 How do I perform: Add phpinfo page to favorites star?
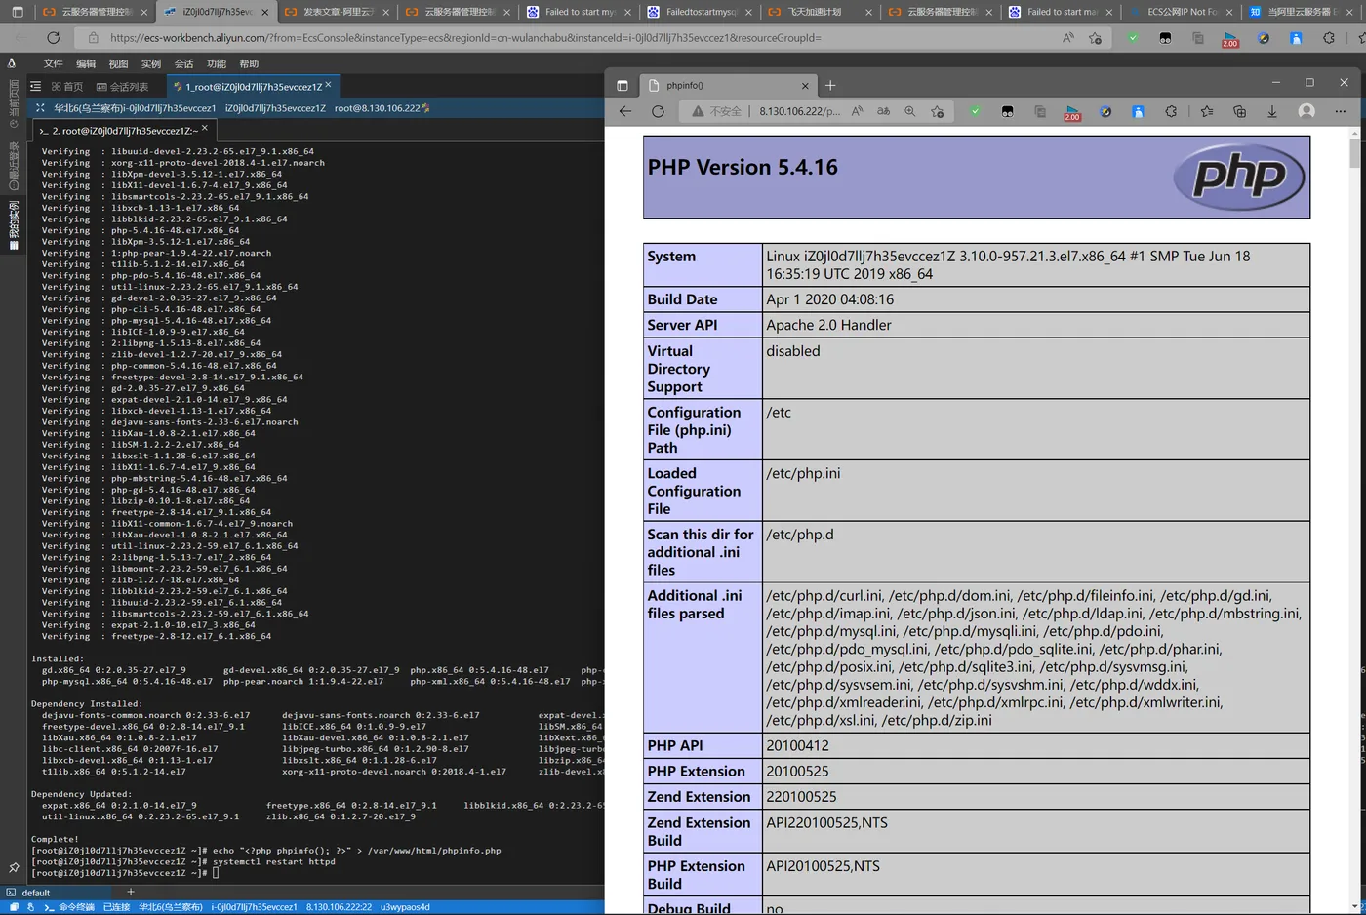(x=937, y=111)
